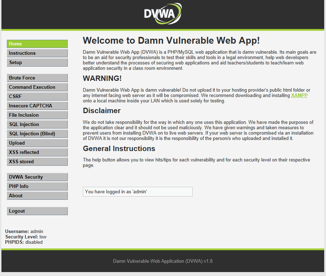Select the Brute Force module
The height and width of the screenshot is (276, 326).
pos(37,78)
